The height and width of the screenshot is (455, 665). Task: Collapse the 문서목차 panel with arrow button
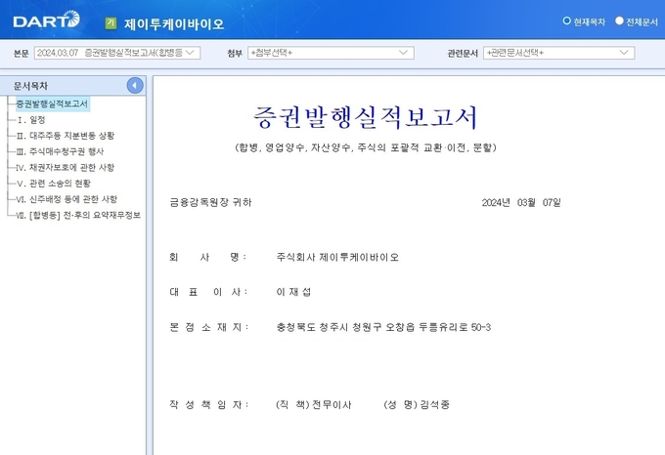pos(135,86)
